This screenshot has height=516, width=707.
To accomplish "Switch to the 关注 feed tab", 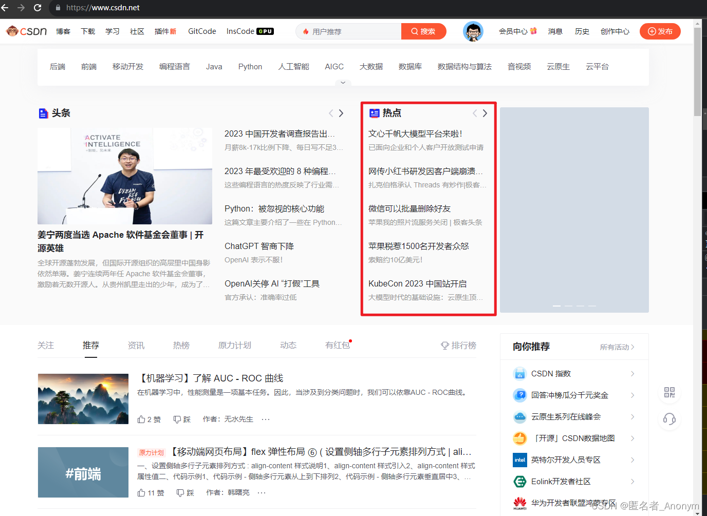I will tap(46, 346).
